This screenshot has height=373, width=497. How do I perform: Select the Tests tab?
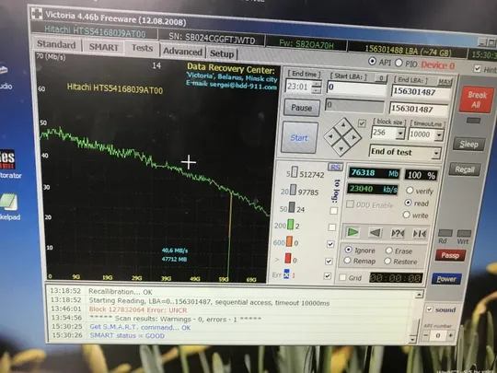pyautogui.click(x=142, y=48)
